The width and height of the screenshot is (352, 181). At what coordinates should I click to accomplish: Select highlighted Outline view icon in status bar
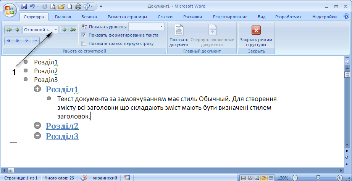[264, 178]
